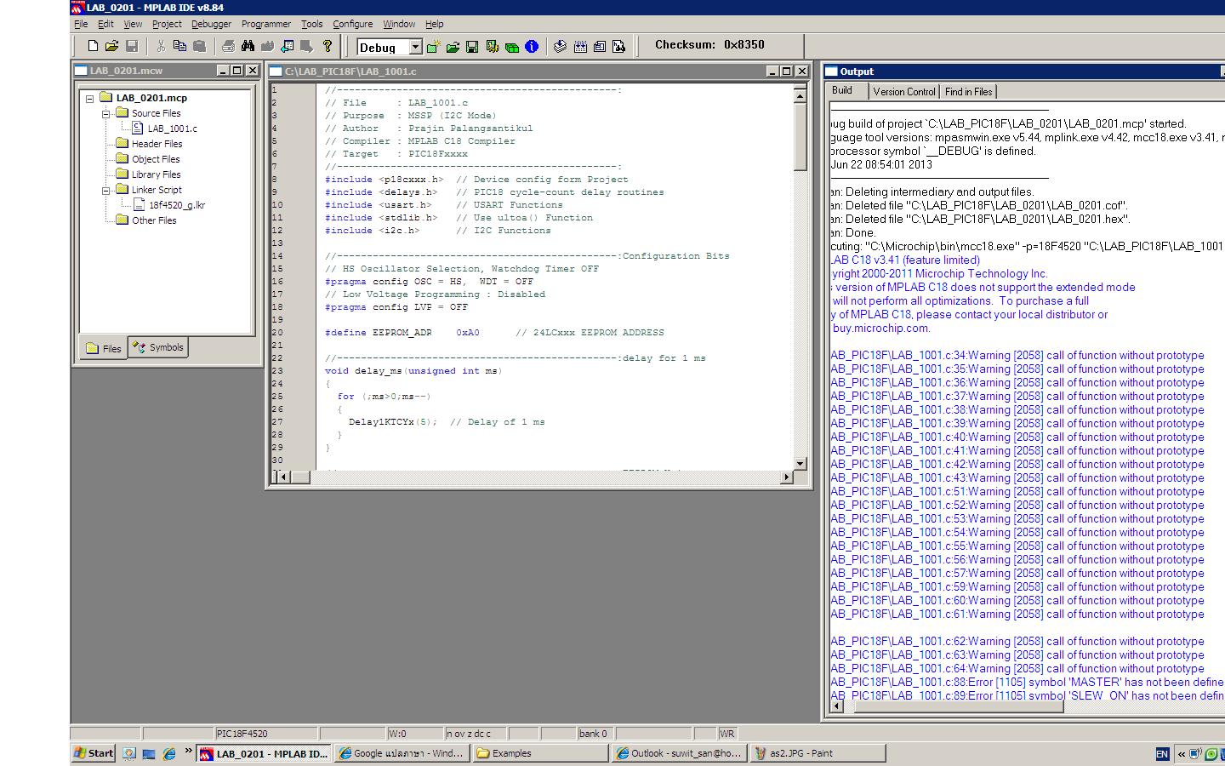Open the Configure menu

click(x=352, y=24)
